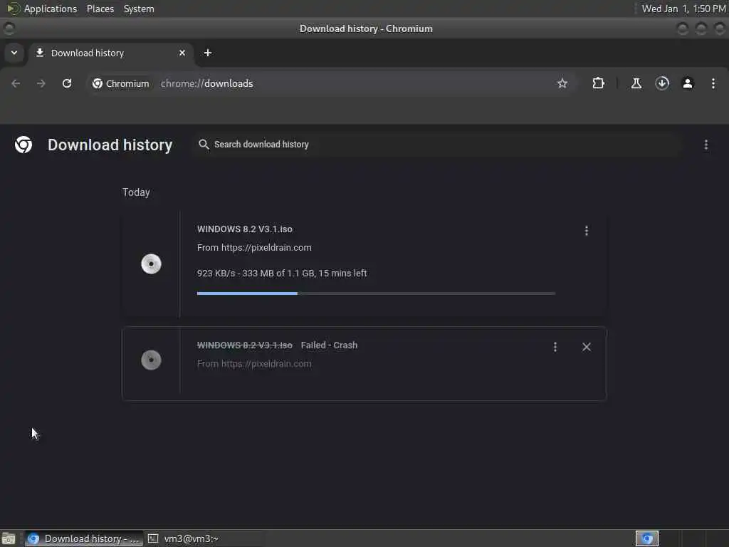Click show desktop icon in bottom panel
The image size is (729, 547).
point(9,538)
